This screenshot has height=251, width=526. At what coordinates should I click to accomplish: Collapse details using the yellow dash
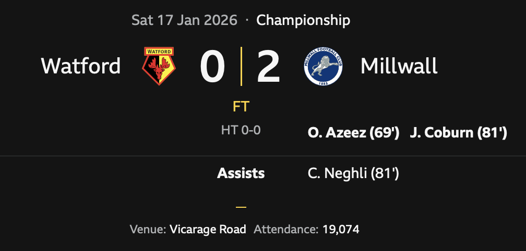pos(241,207)
